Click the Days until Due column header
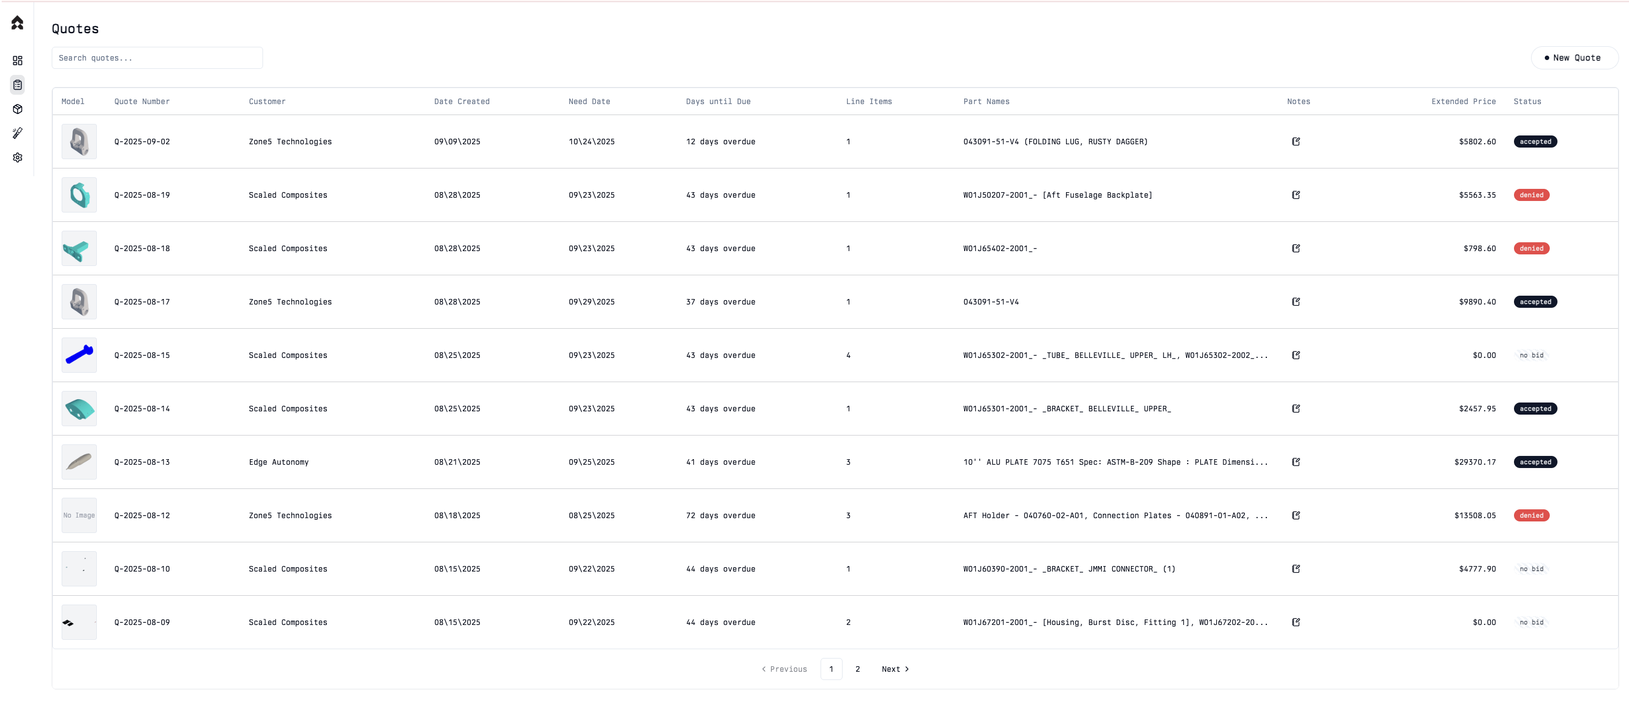 click(718, 101)
